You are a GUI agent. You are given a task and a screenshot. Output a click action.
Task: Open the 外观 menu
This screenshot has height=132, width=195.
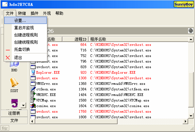[x=47, y=13]
